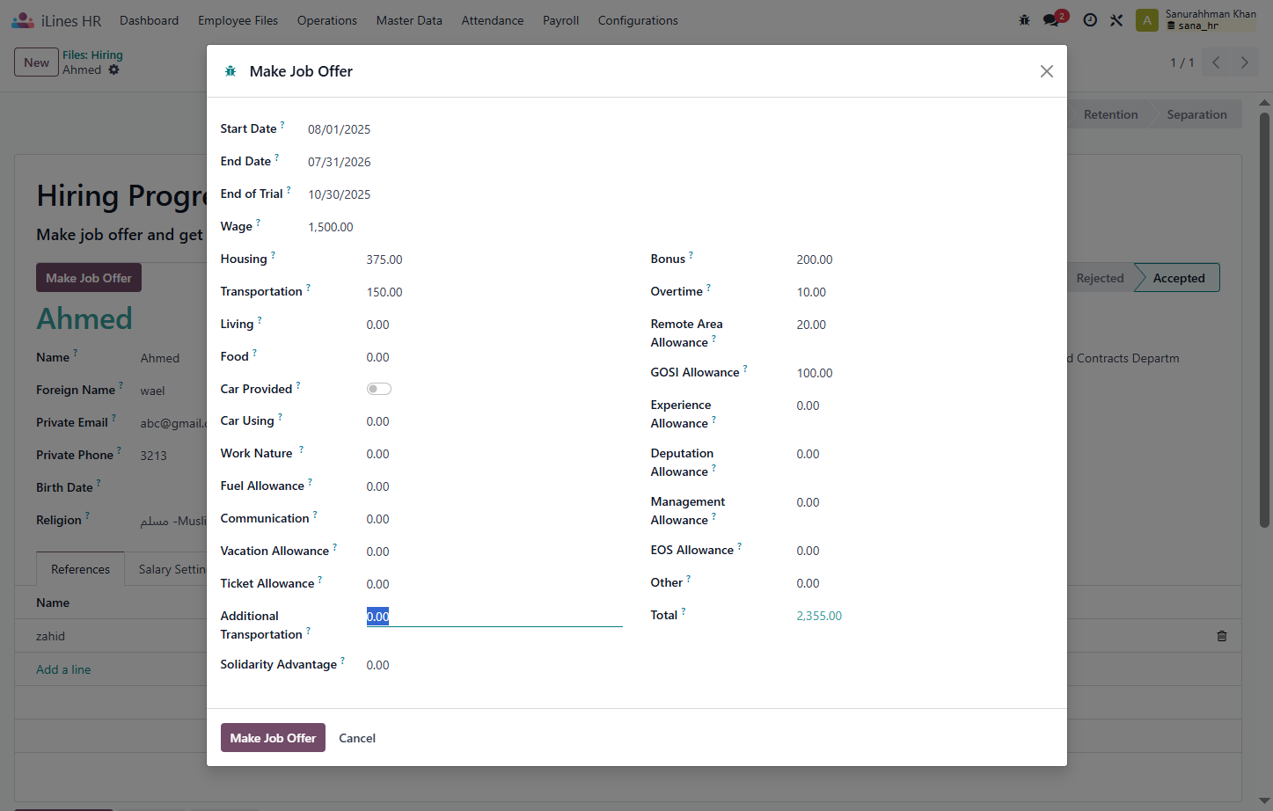Viewport: 1273px width, 811px height.
Task: Click the help tooltip beside Wage
Action: (258, 222)
